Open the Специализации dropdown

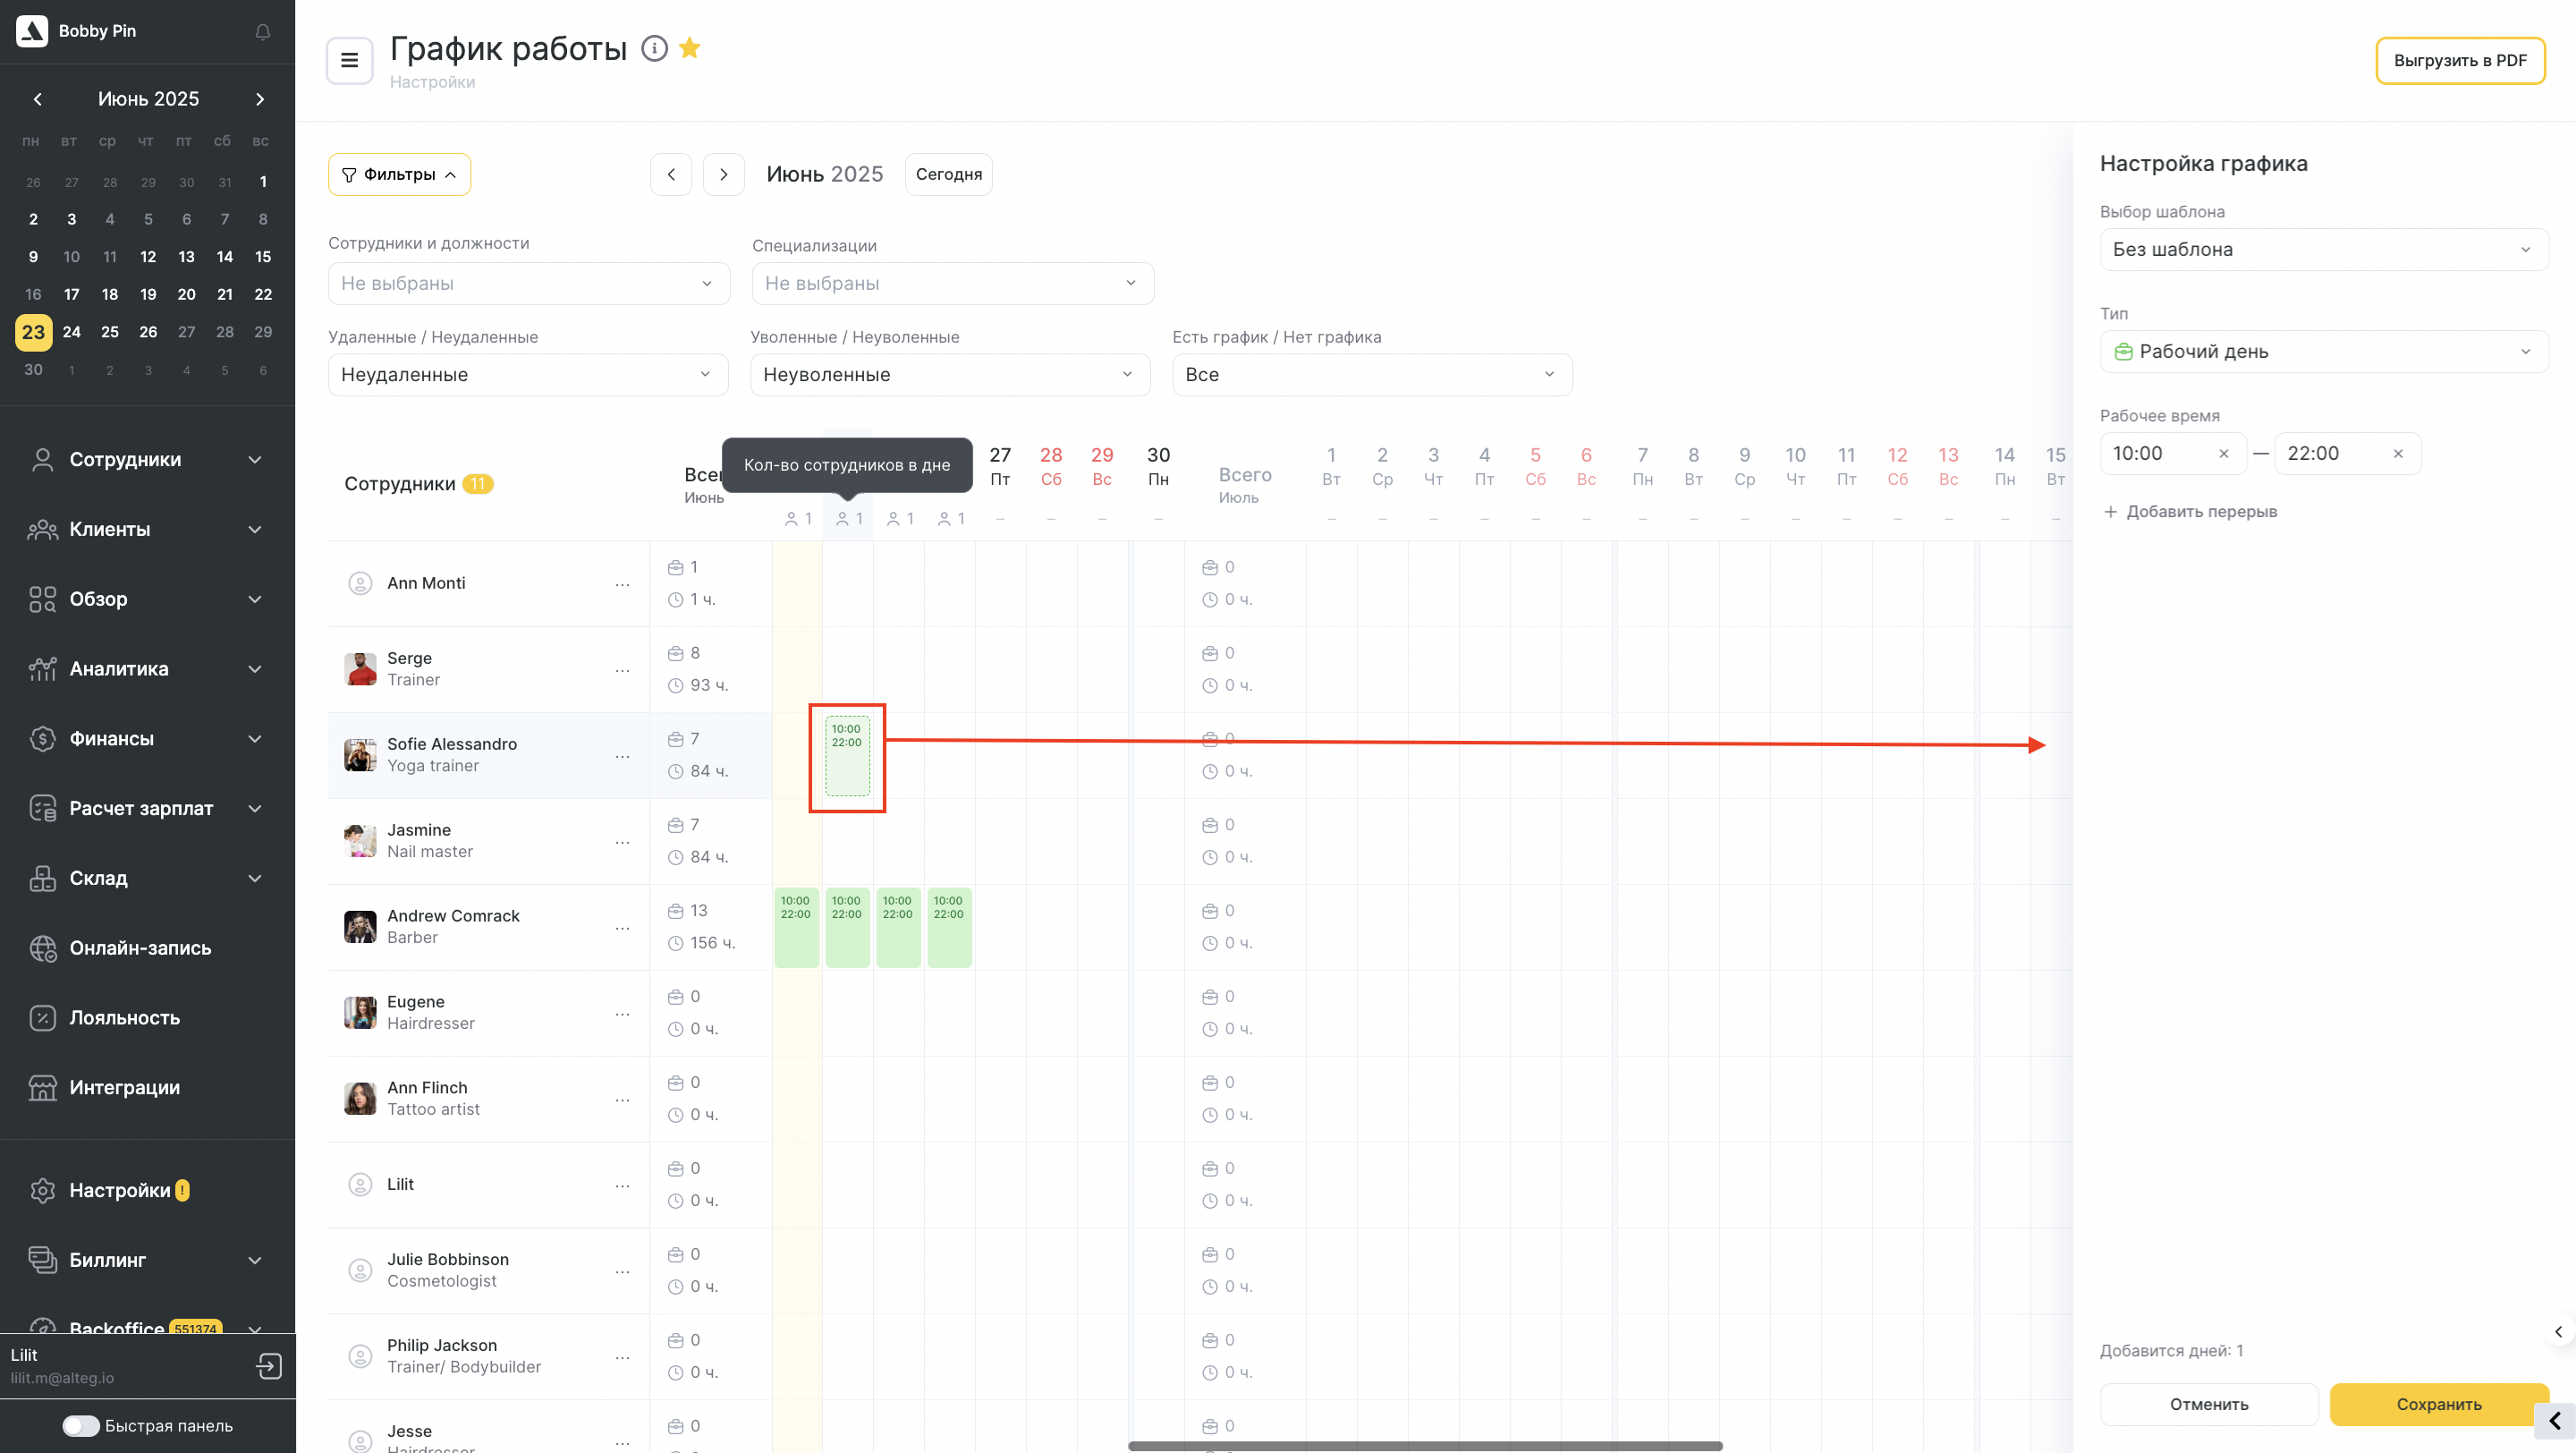coord(953,284)
